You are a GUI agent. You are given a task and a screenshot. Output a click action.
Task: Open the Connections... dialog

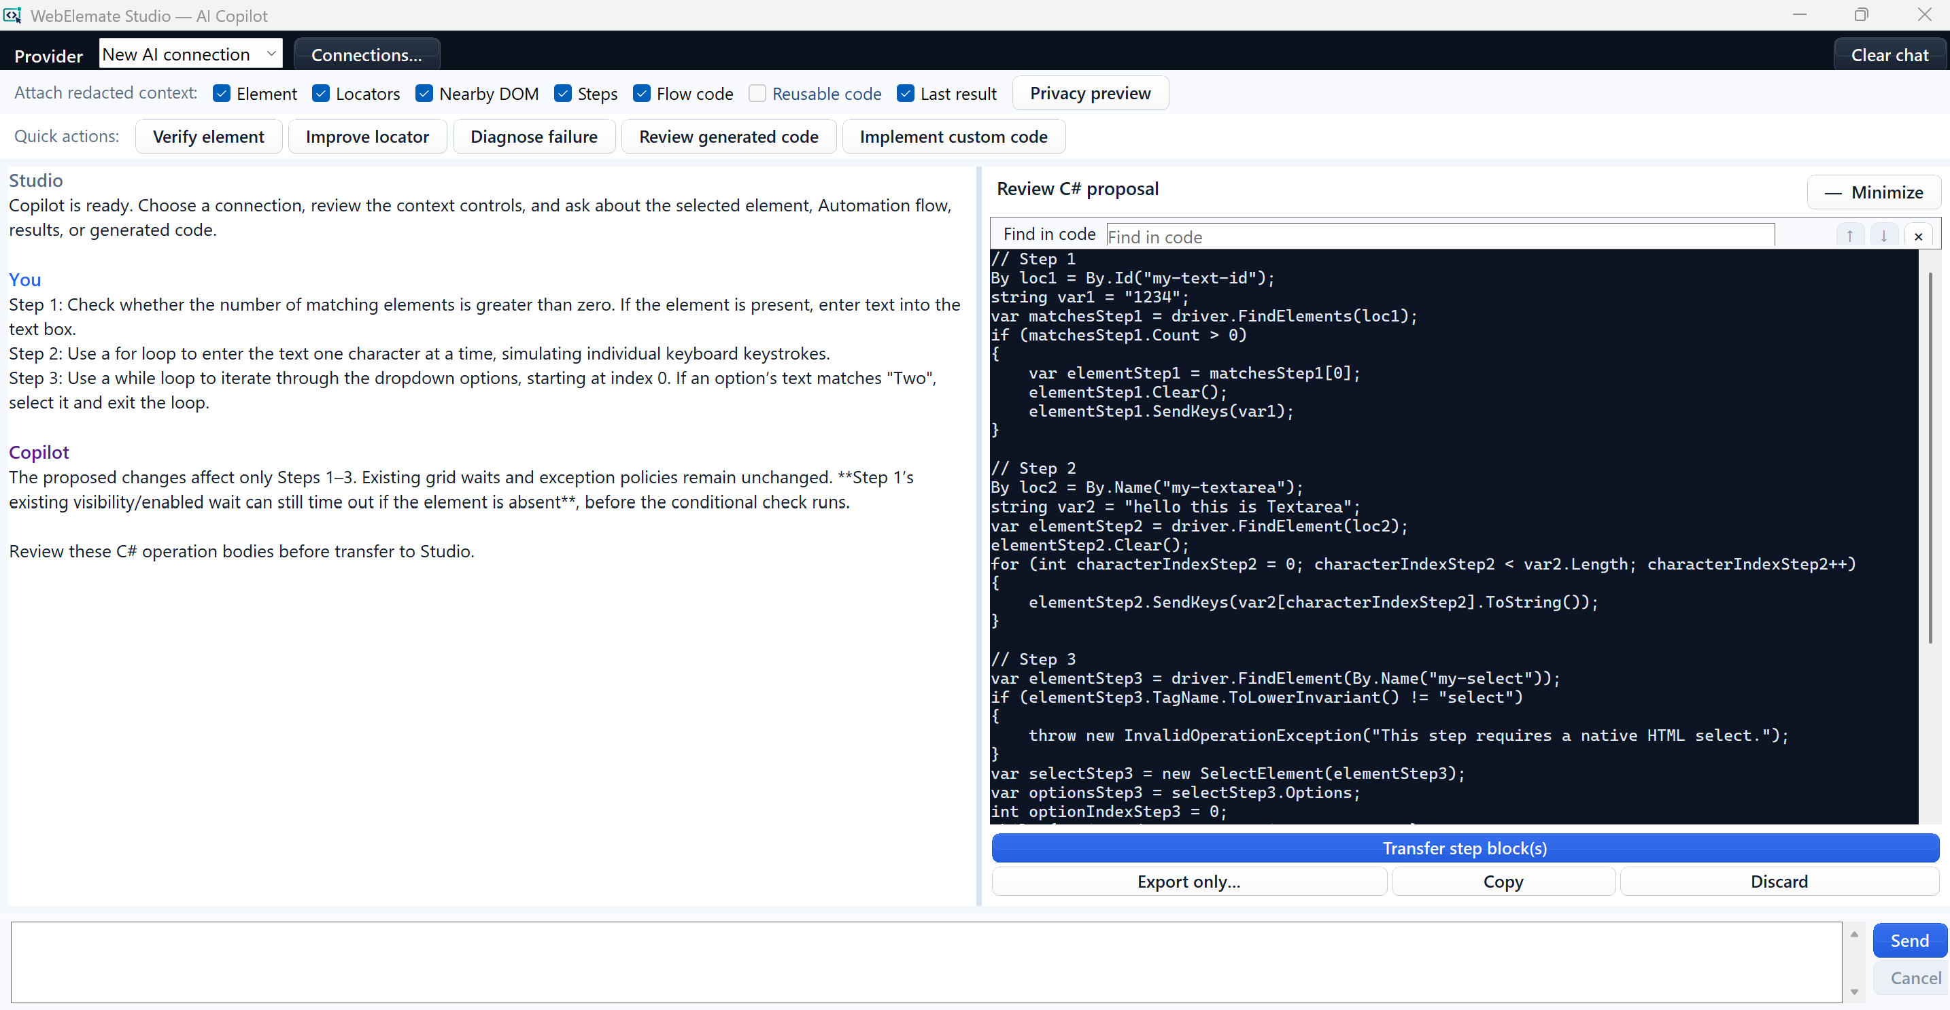coord(366,54)
